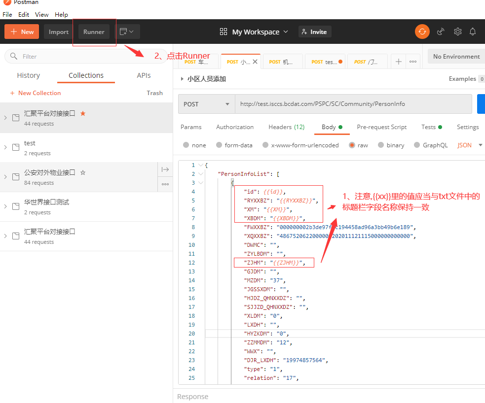Switch to the Headers (12) tab
This screenshot has width=485, height=403.
click(x=286, y=127)
